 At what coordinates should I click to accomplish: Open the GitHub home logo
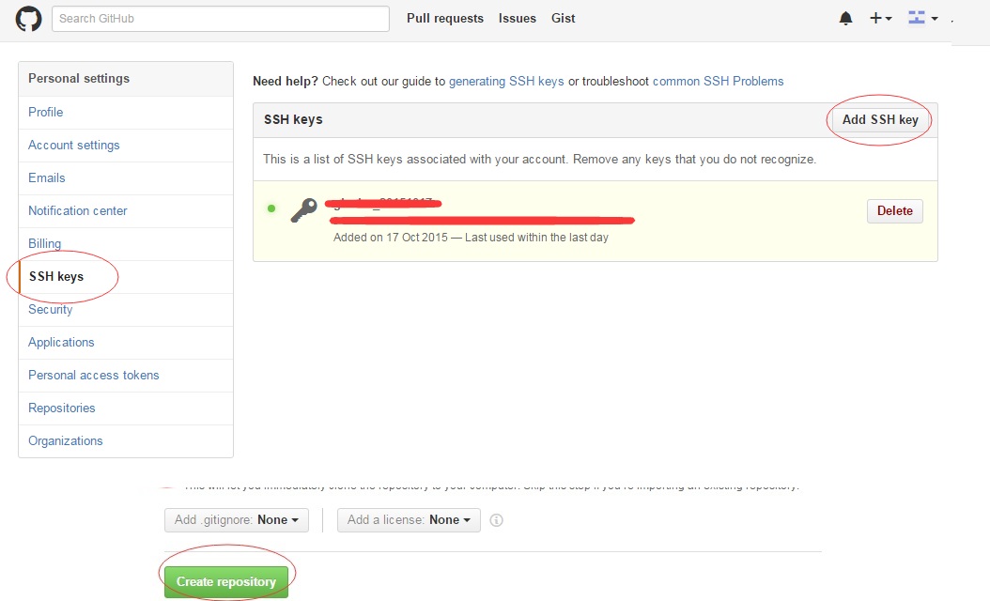click(x=28, y=18)
